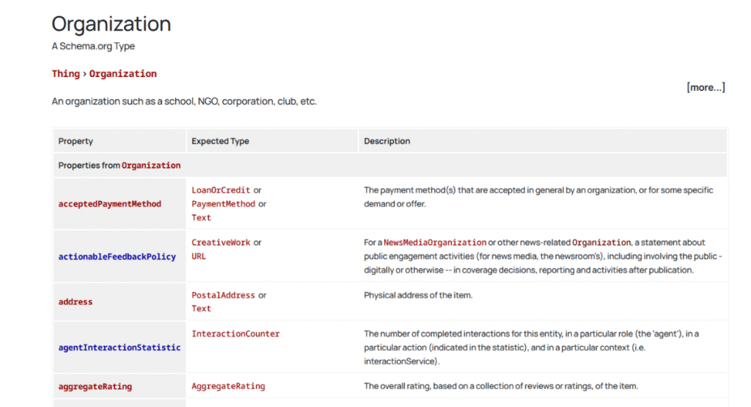Image resolution: width=751 pixels, height=407 pixels.
Task: Click the Thing breadcrumb link
Action: coord(65,73)
